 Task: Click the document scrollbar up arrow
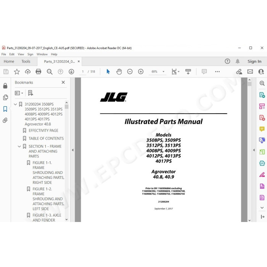click(249, 80)
